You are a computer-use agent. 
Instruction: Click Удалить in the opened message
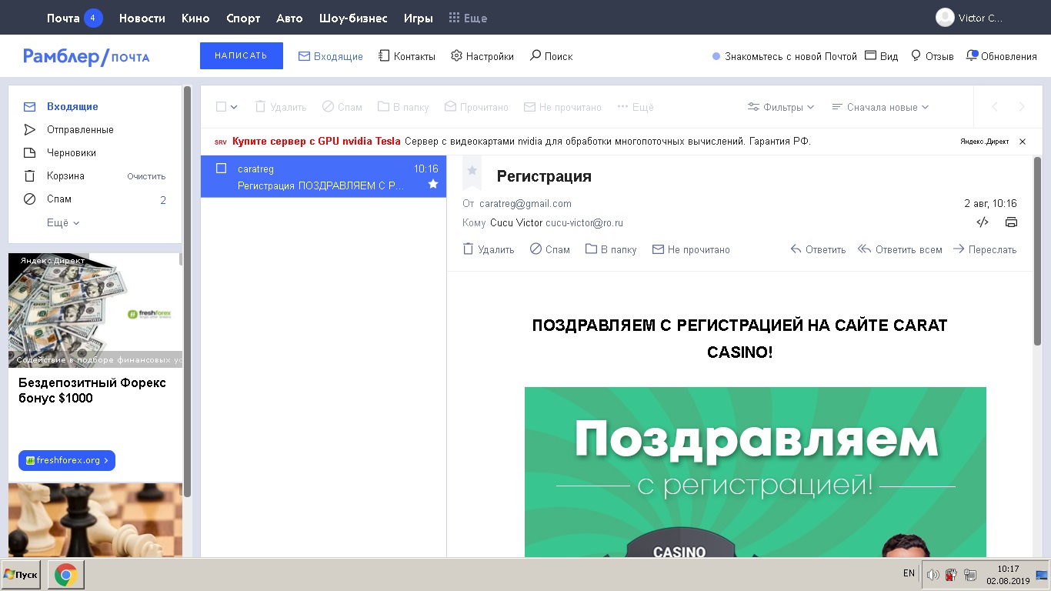pos(489,249)
